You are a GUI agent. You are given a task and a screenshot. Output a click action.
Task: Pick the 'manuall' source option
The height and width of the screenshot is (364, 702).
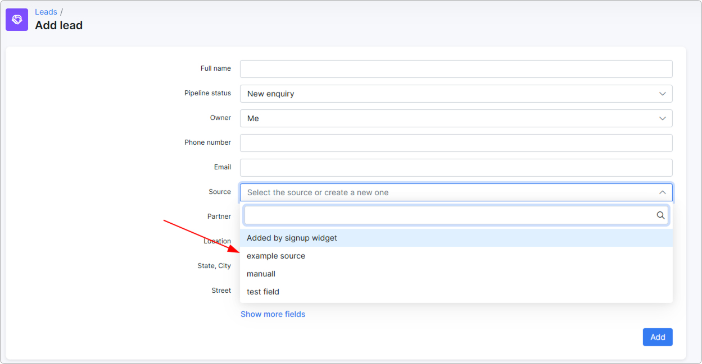tap(261, 274)
